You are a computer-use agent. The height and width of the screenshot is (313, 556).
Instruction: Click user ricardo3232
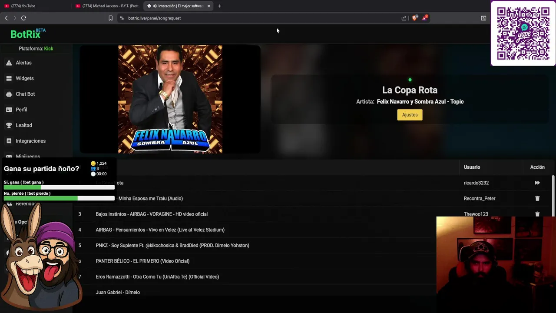476,183
